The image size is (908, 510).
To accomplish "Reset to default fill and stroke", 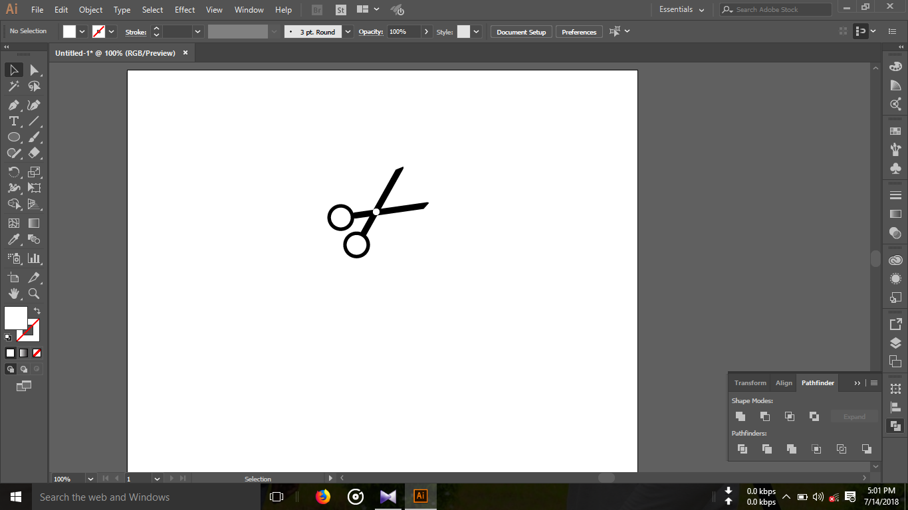I will [x=9, y=337].
